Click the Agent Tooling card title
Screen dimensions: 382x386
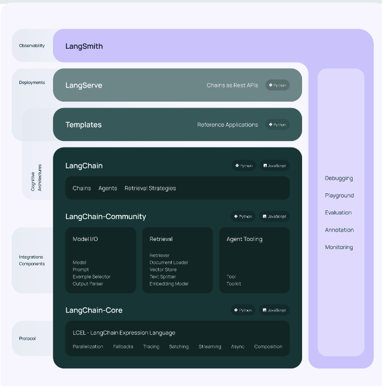244,239
